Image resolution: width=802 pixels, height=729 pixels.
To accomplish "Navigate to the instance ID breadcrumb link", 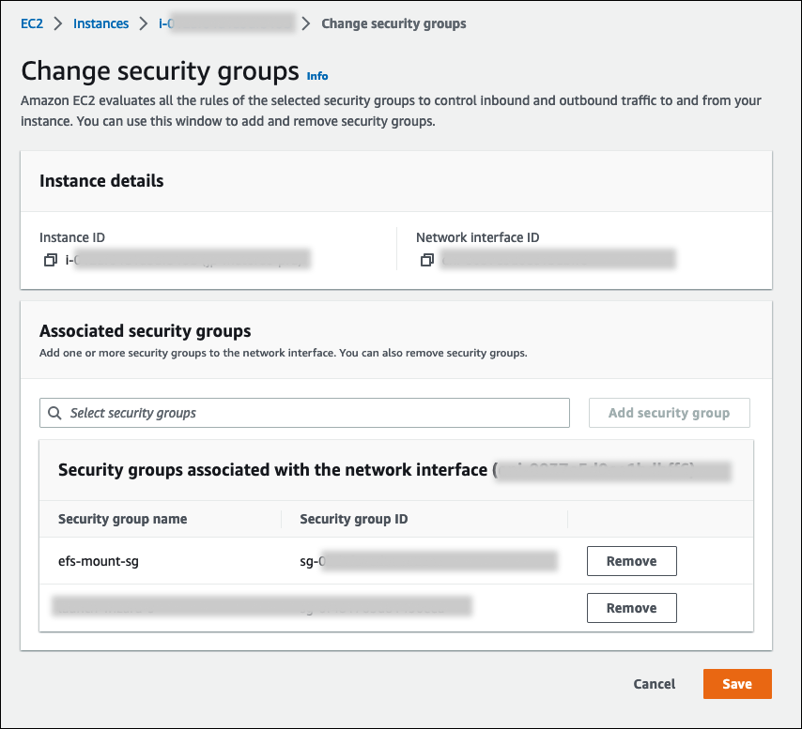I will (225, 23).
